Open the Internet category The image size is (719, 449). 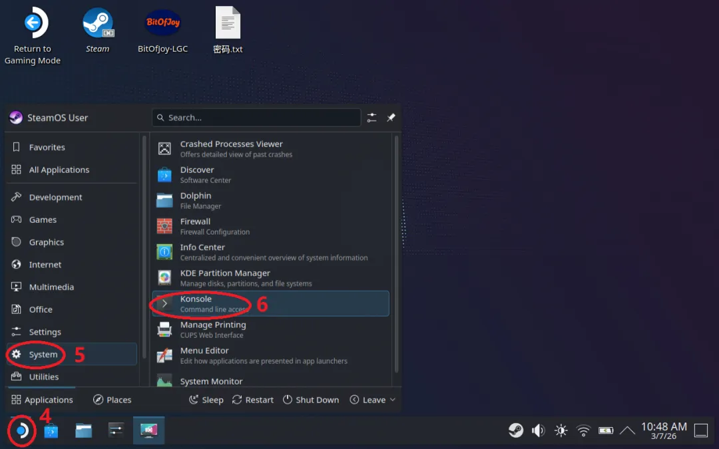[72, 264]
